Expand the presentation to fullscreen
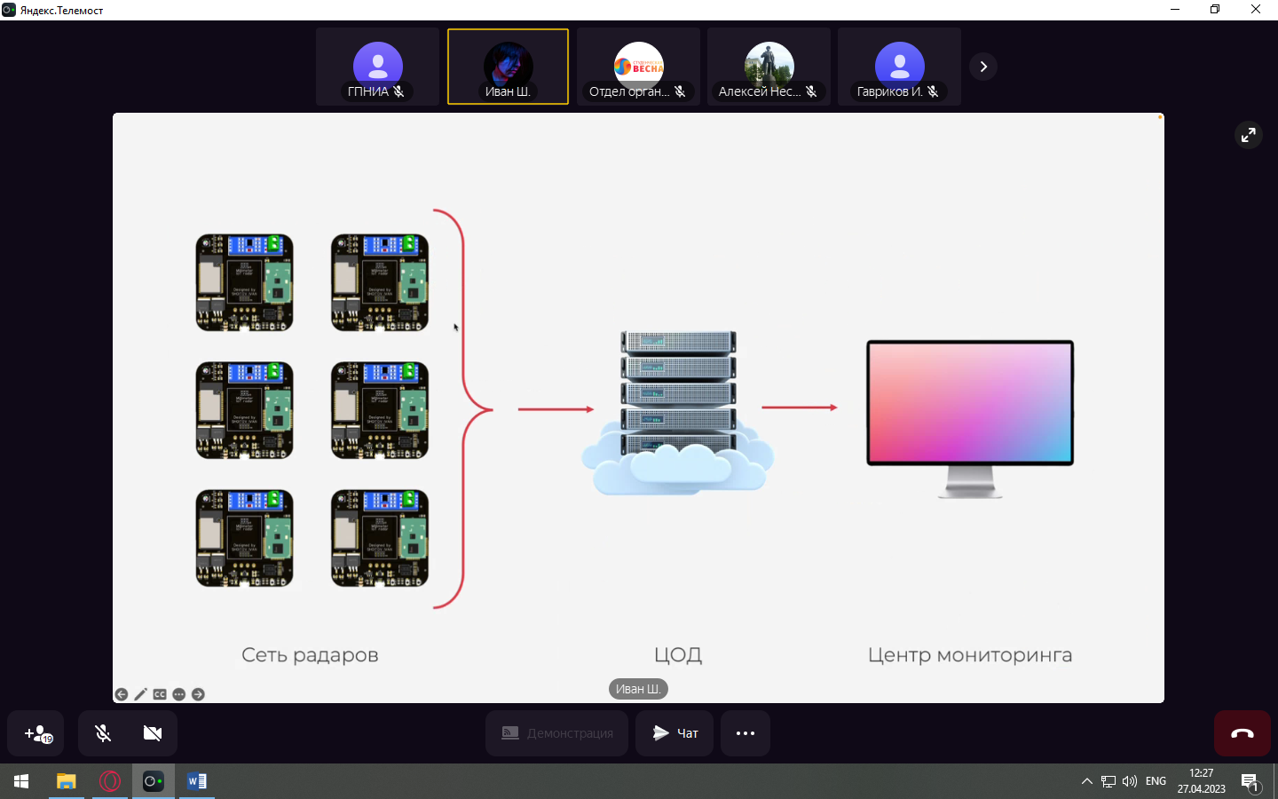 click(1248, 135)
